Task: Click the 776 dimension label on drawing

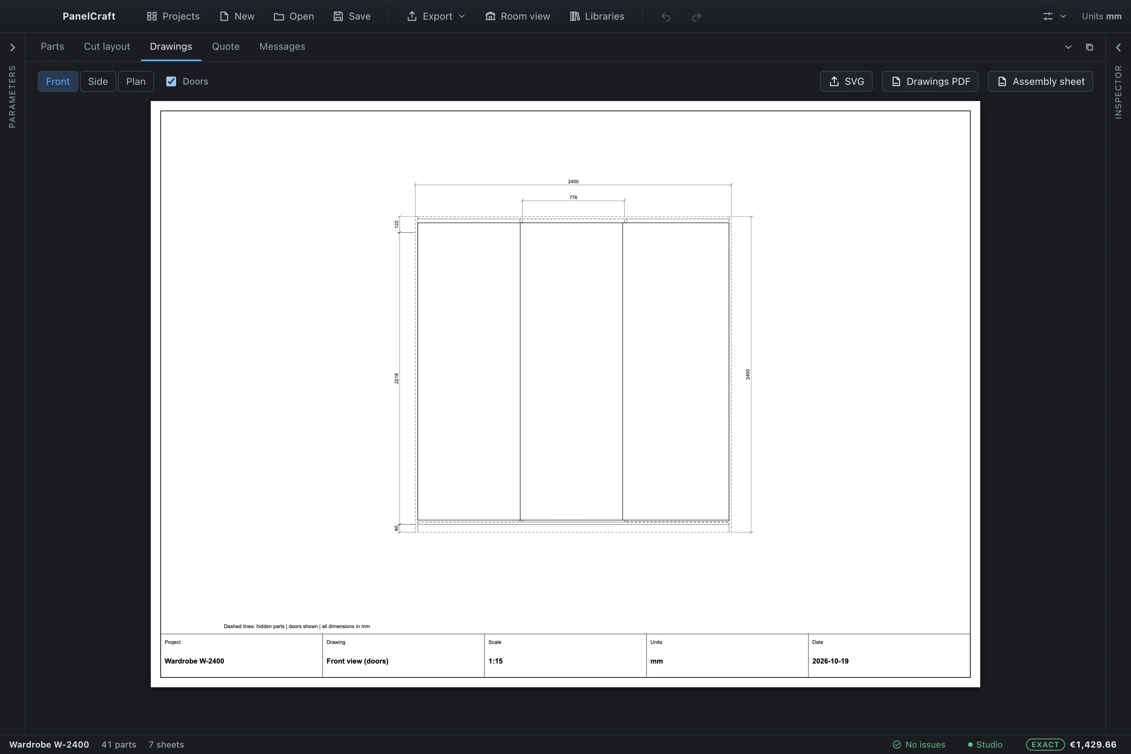Action: [x=573, y=197]
